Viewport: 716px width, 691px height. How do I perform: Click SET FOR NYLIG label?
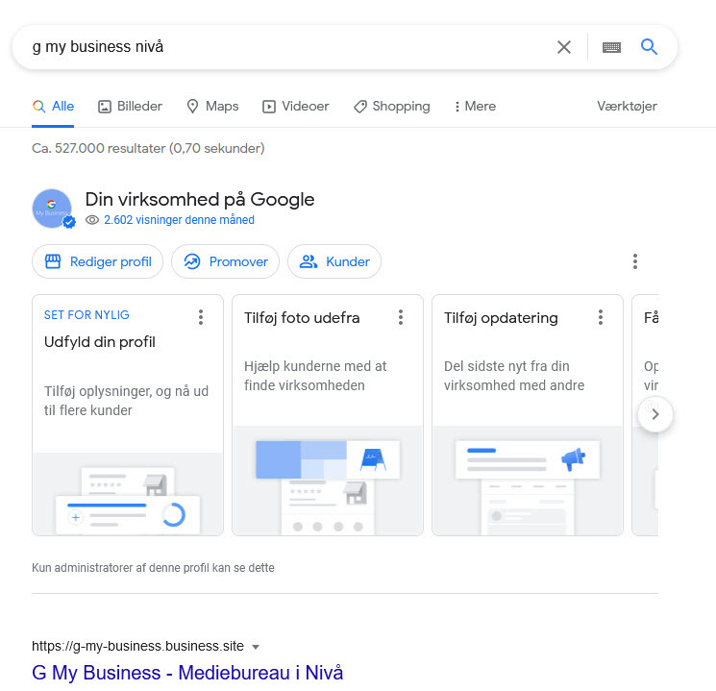[86, 315]
